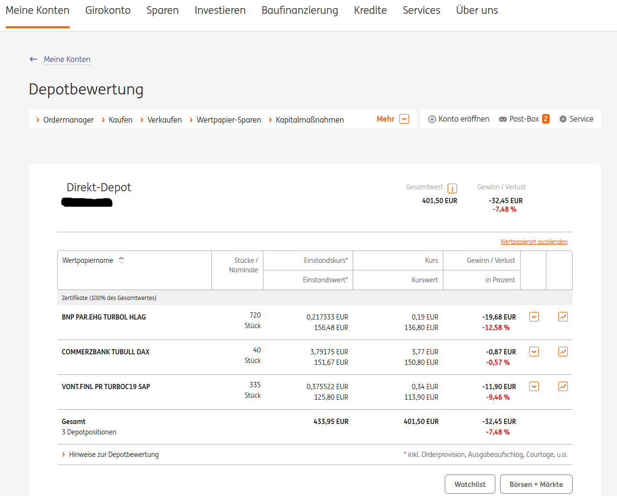
Task: Open the Ordermanager link
Action: [68, 120]
